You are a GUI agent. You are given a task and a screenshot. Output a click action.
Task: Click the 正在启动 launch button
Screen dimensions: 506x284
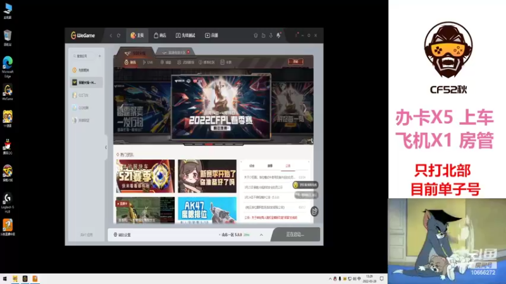[295, 234]
